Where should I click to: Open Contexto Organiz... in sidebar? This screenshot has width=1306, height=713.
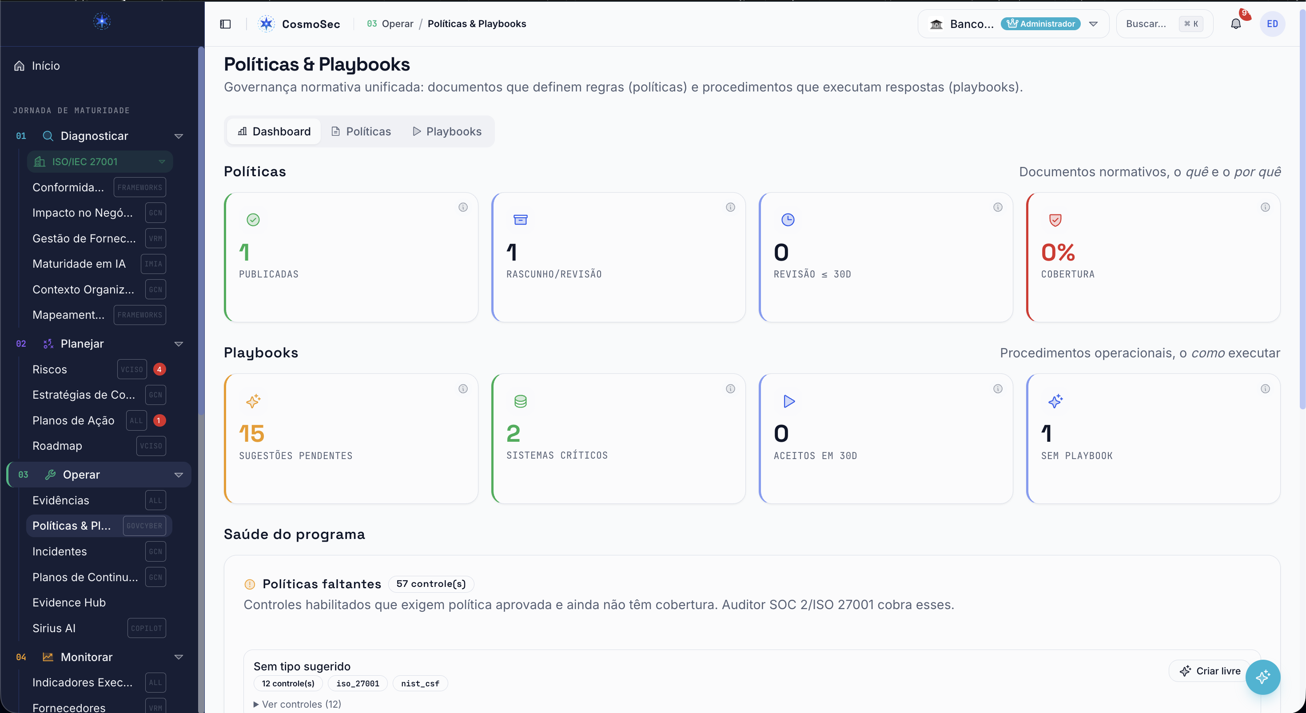click(x=83, y=289)
